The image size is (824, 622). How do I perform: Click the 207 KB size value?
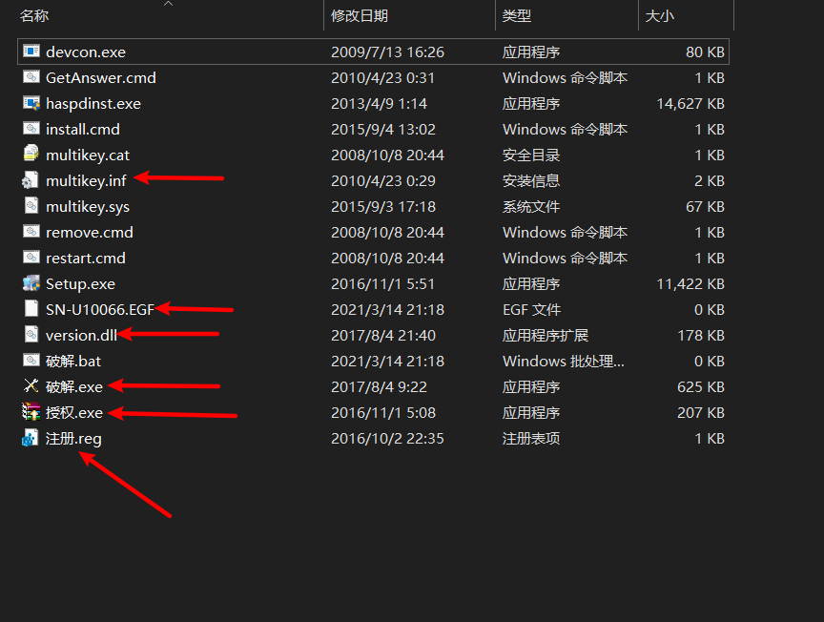click(x=701, y=413)
